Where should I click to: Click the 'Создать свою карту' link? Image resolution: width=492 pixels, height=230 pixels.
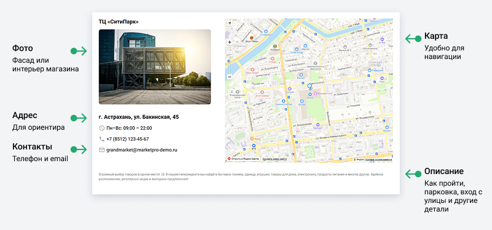[x=274, y=159]
